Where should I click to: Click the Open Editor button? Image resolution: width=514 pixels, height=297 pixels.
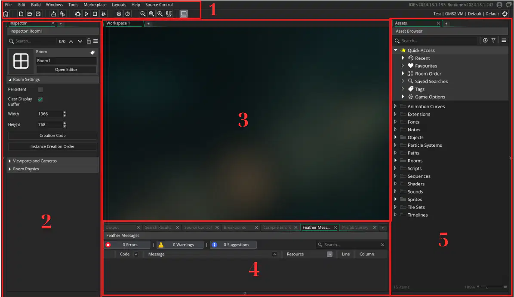(x=66, y=70)
